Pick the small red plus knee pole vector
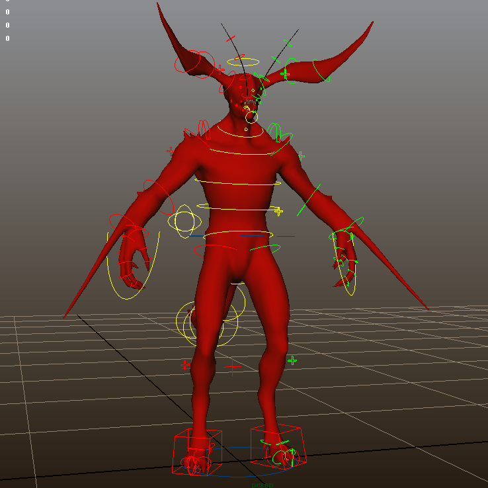Screen dimensions: 488x488 coord(186,365)
